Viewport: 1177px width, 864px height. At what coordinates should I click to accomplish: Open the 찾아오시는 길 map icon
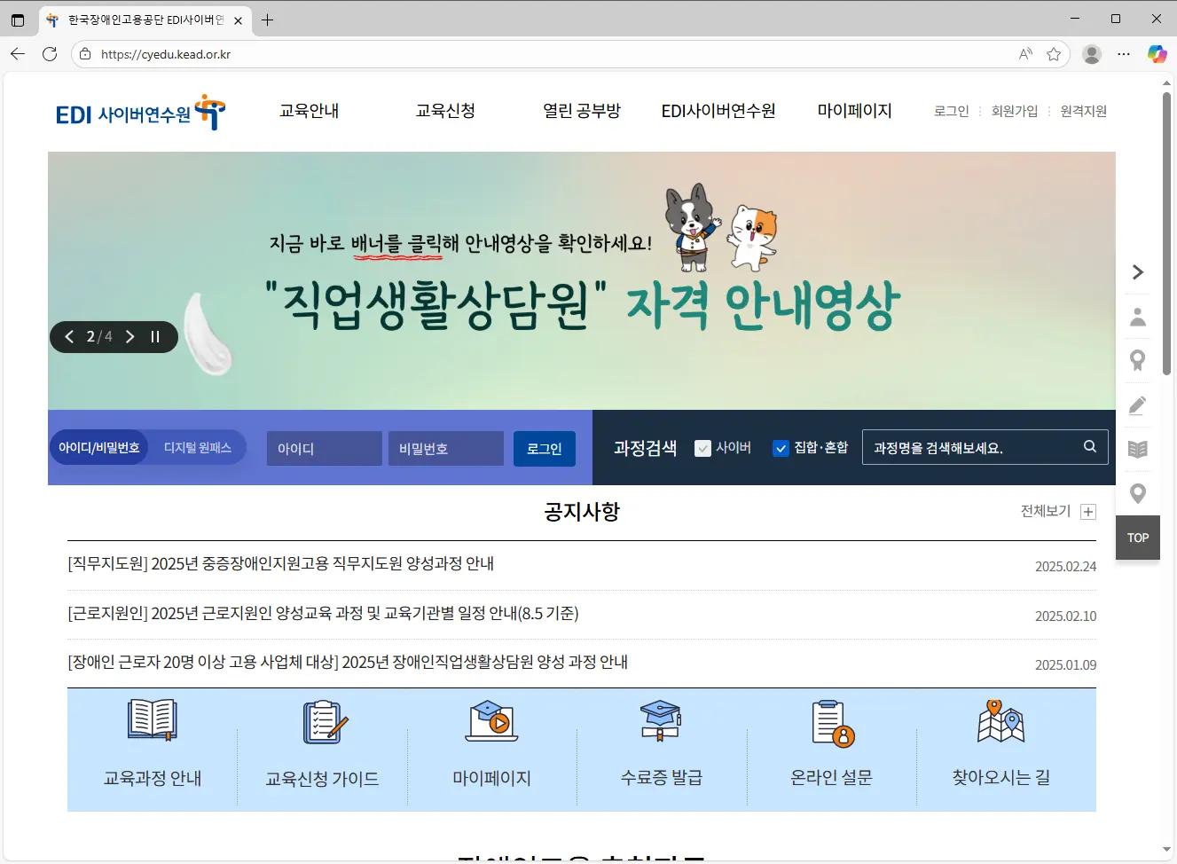[x=1001, y=720]
